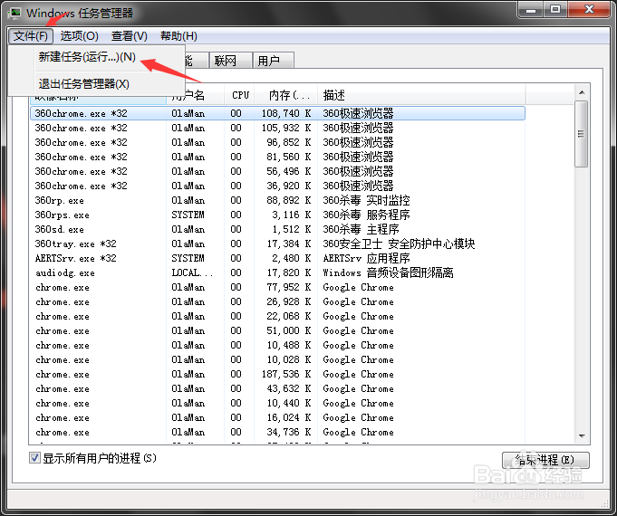Click LOCAL... user of audiodg.exe
The width and height of the screenshot is (617, 516).
pos(192,272)
